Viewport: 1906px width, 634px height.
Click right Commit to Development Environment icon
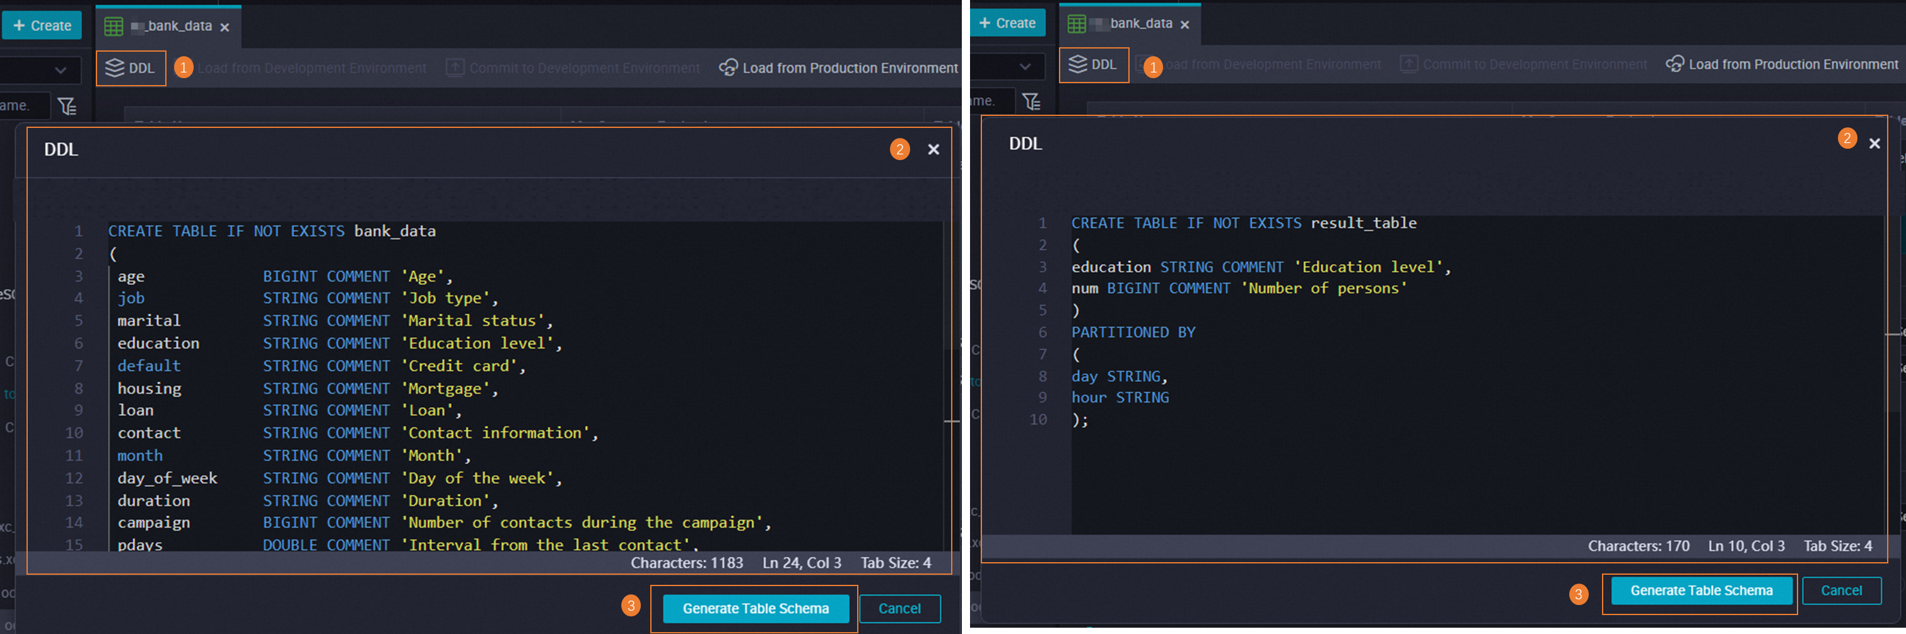click(1409, 64)
